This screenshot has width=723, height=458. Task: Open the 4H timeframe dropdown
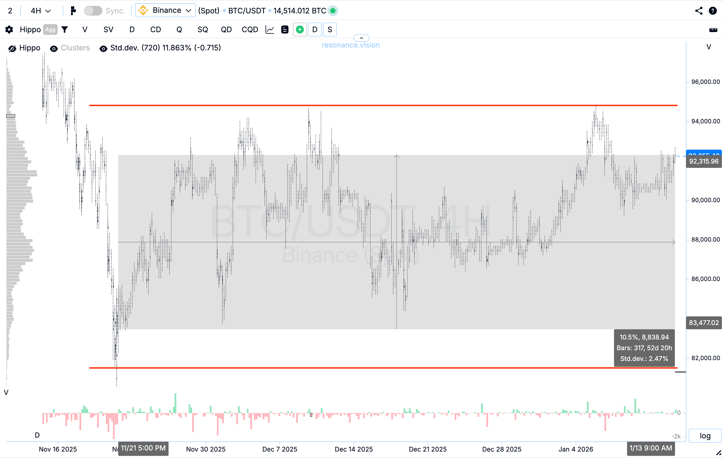(x=40, y=11)
